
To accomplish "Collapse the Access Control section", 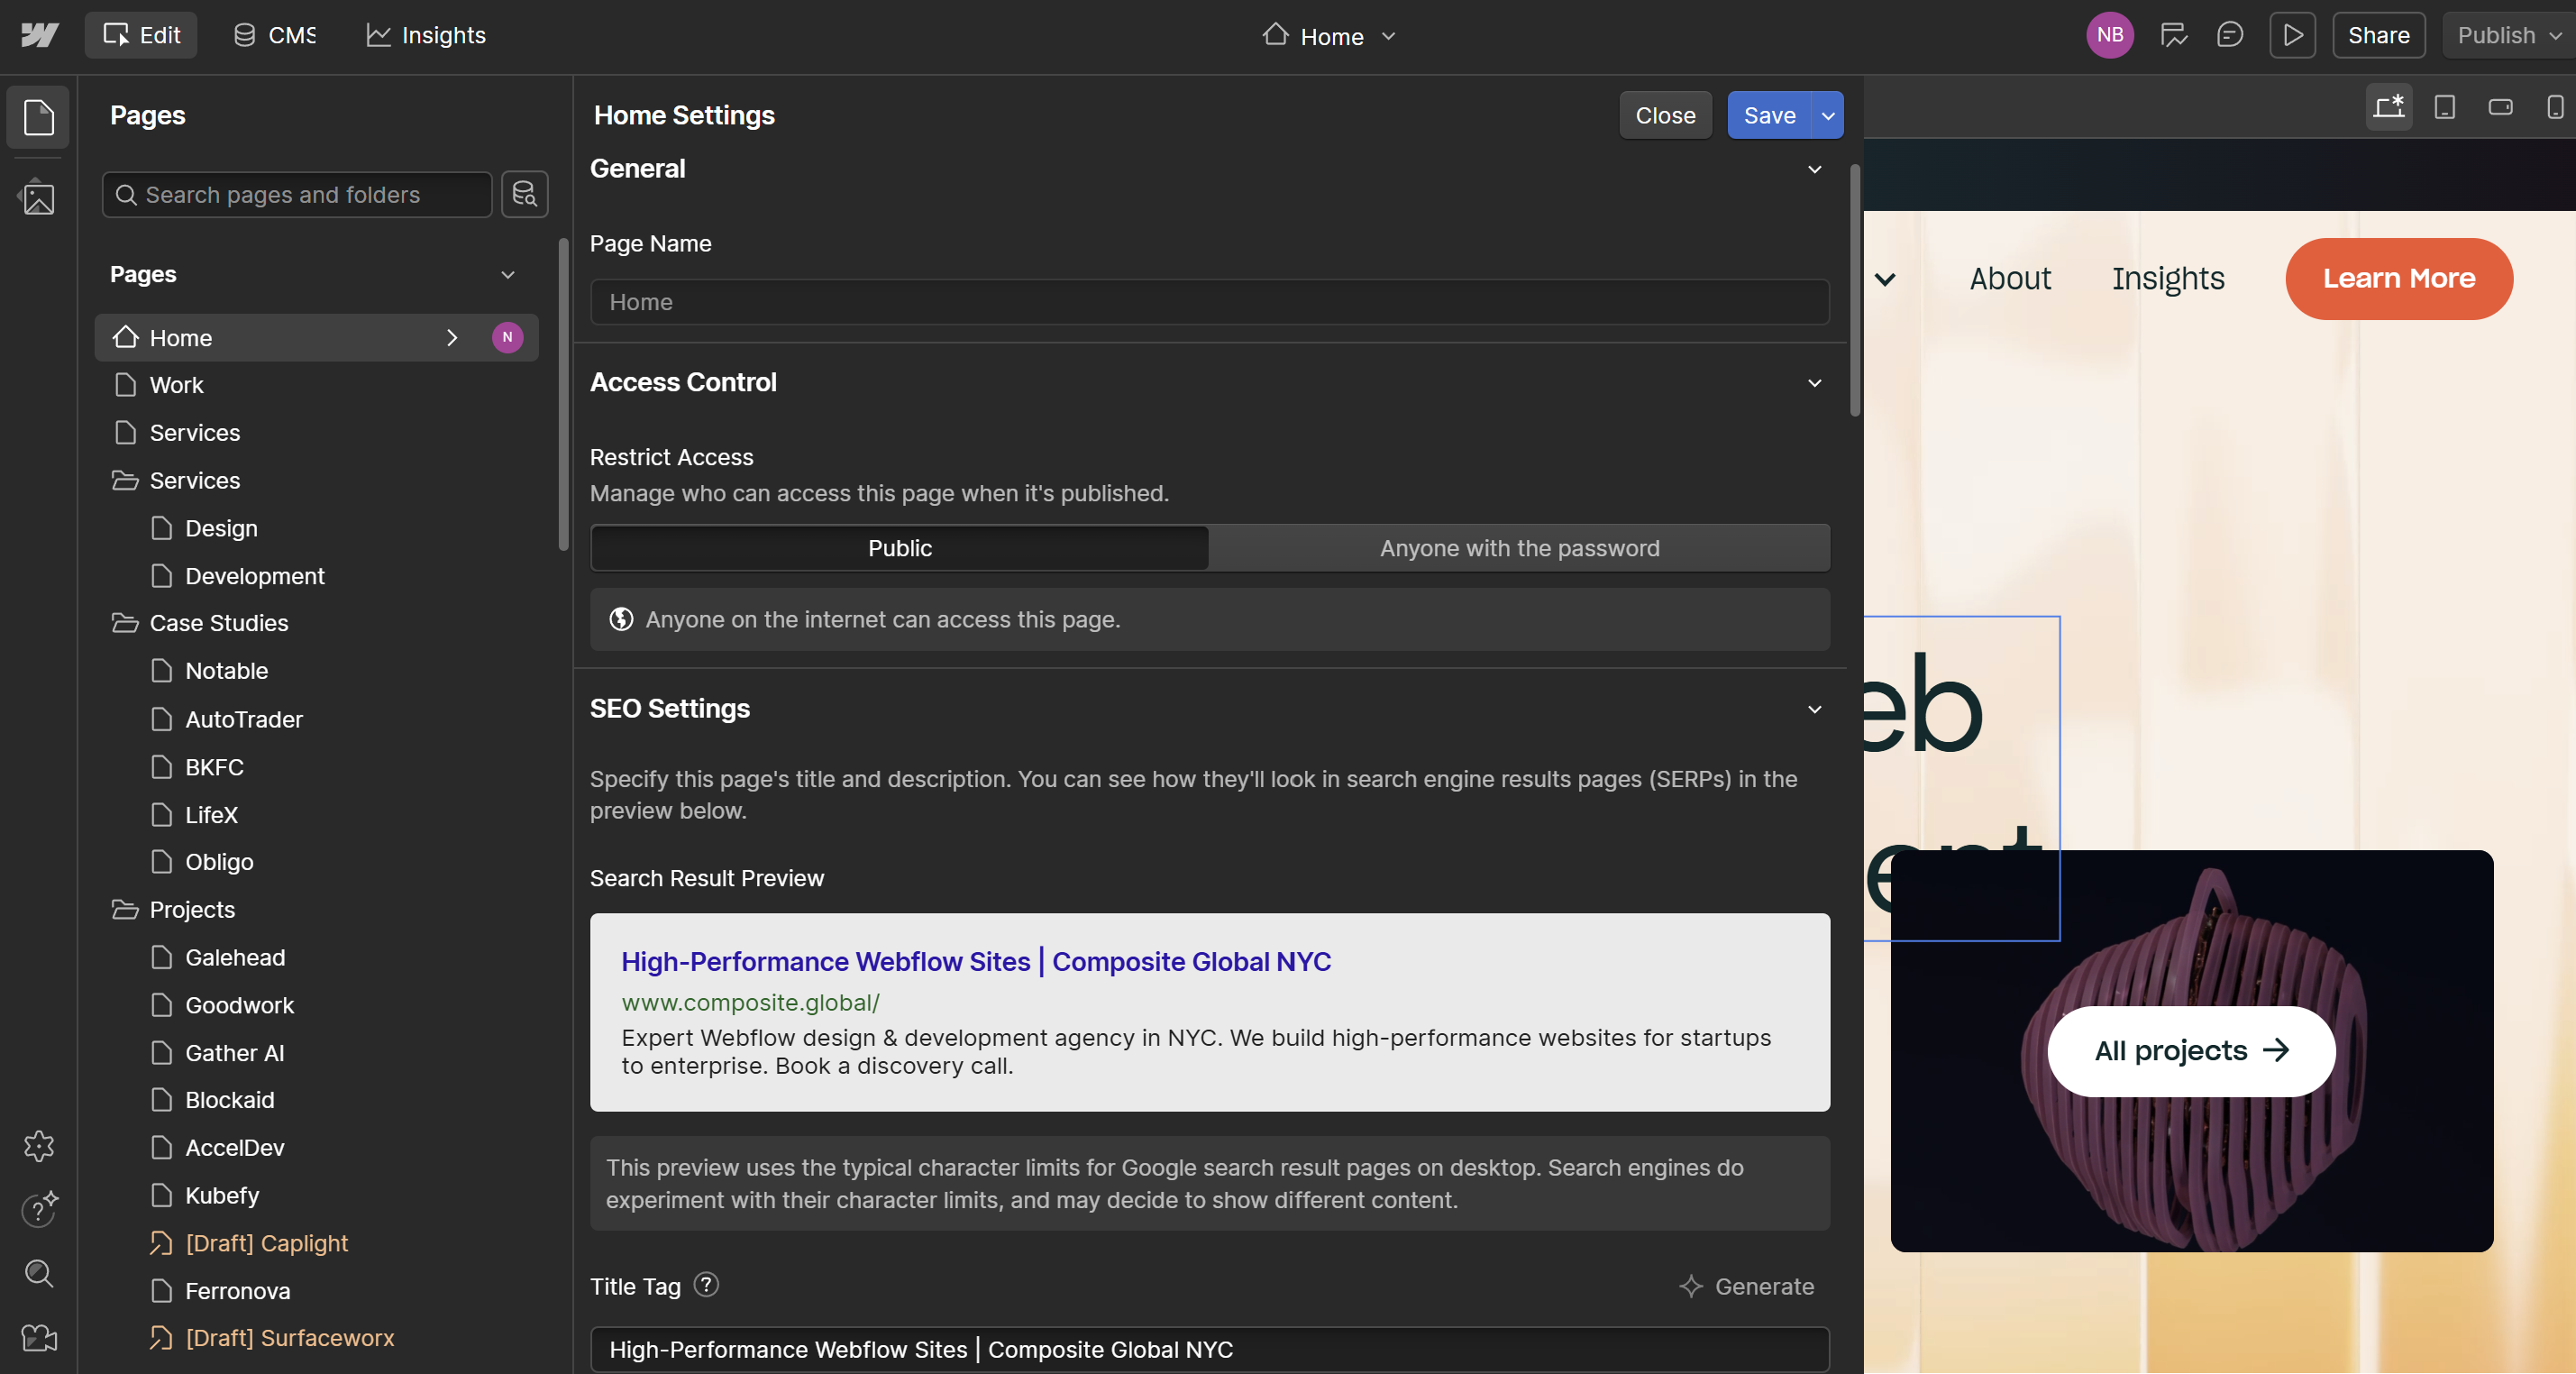I will coord(1814,383).
